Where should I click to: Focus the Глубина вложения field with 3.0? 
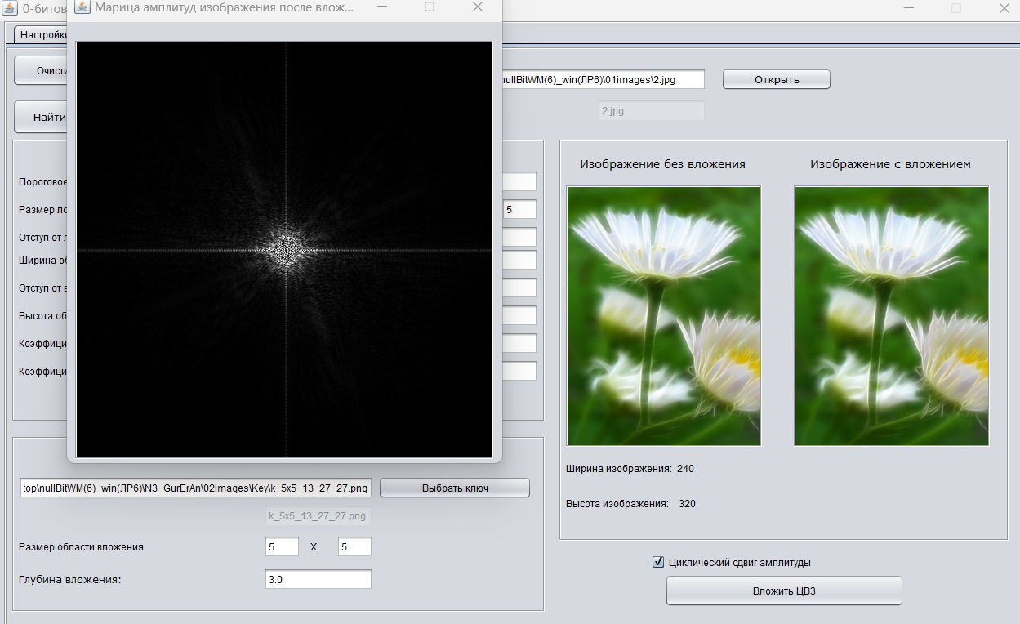pos(318,579)
